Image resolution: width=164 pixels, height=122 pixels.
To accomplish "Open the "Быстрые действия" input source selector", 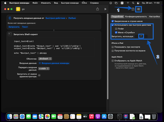I will 56,18.
